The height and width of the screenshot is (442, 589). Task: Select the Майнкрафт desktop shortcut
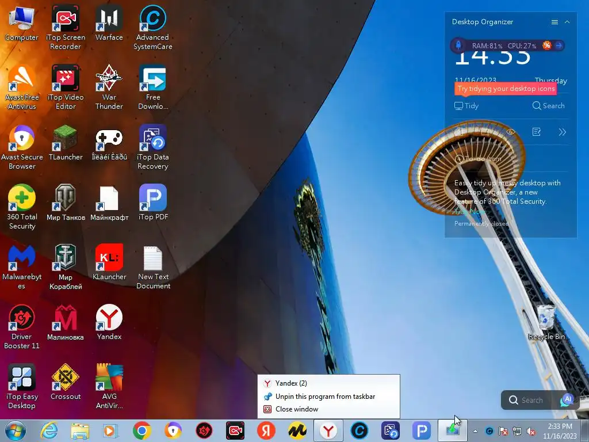point(109,202)
